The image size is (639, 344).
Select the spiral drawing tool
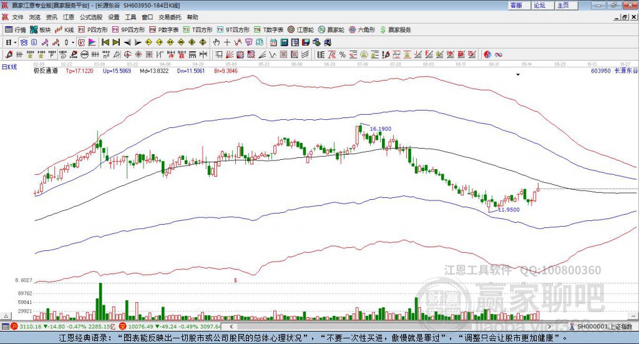coord(62,54)
